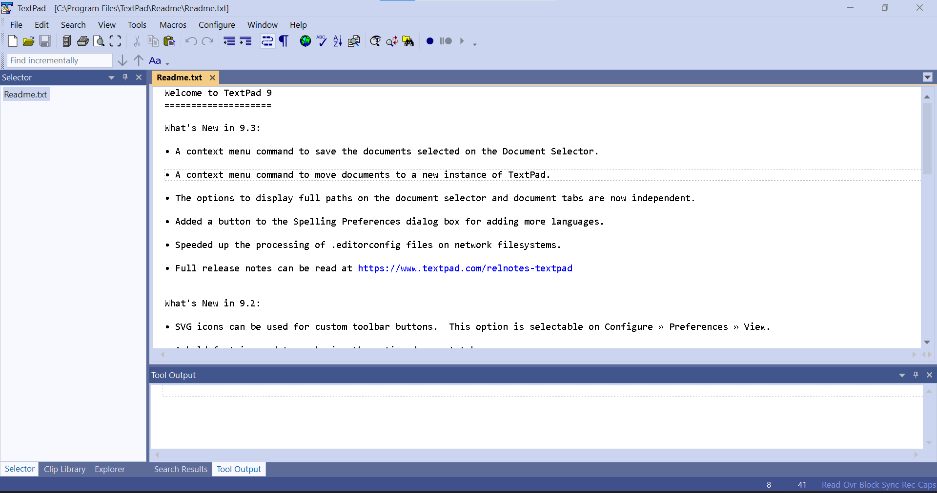Screen dimensions: 937x493
Task: Click the Sort A-Z icon
Action: (x=338, y=41)
